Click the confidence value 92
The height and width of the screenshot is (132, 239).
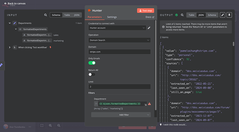188,59
